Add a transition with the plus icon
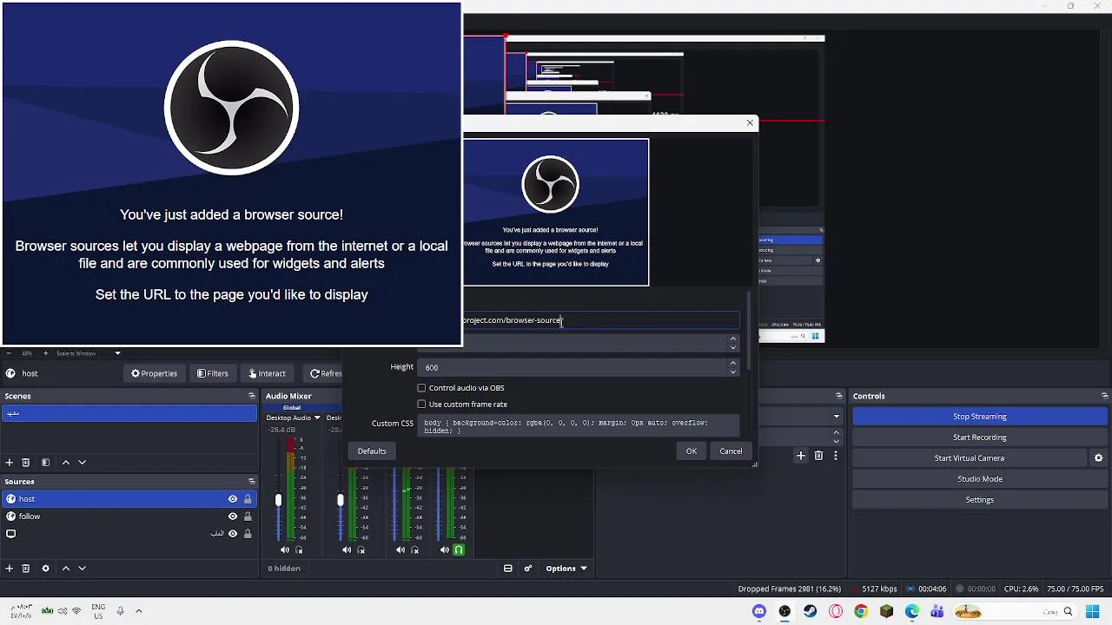 [x=801, y=456]
